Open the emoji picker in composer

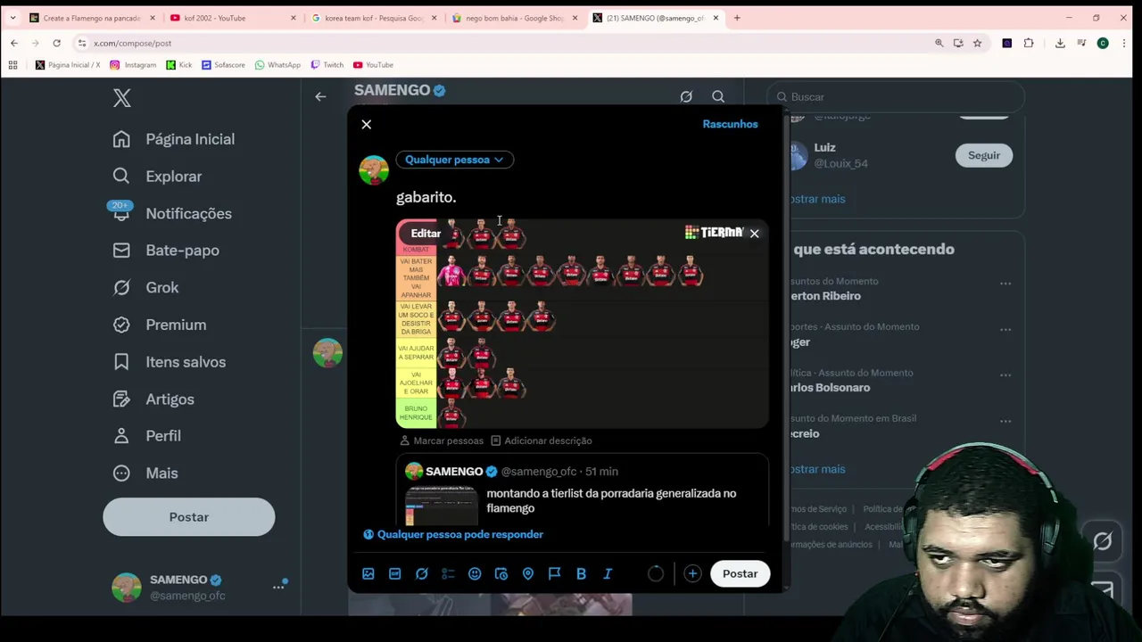point(475,573)
